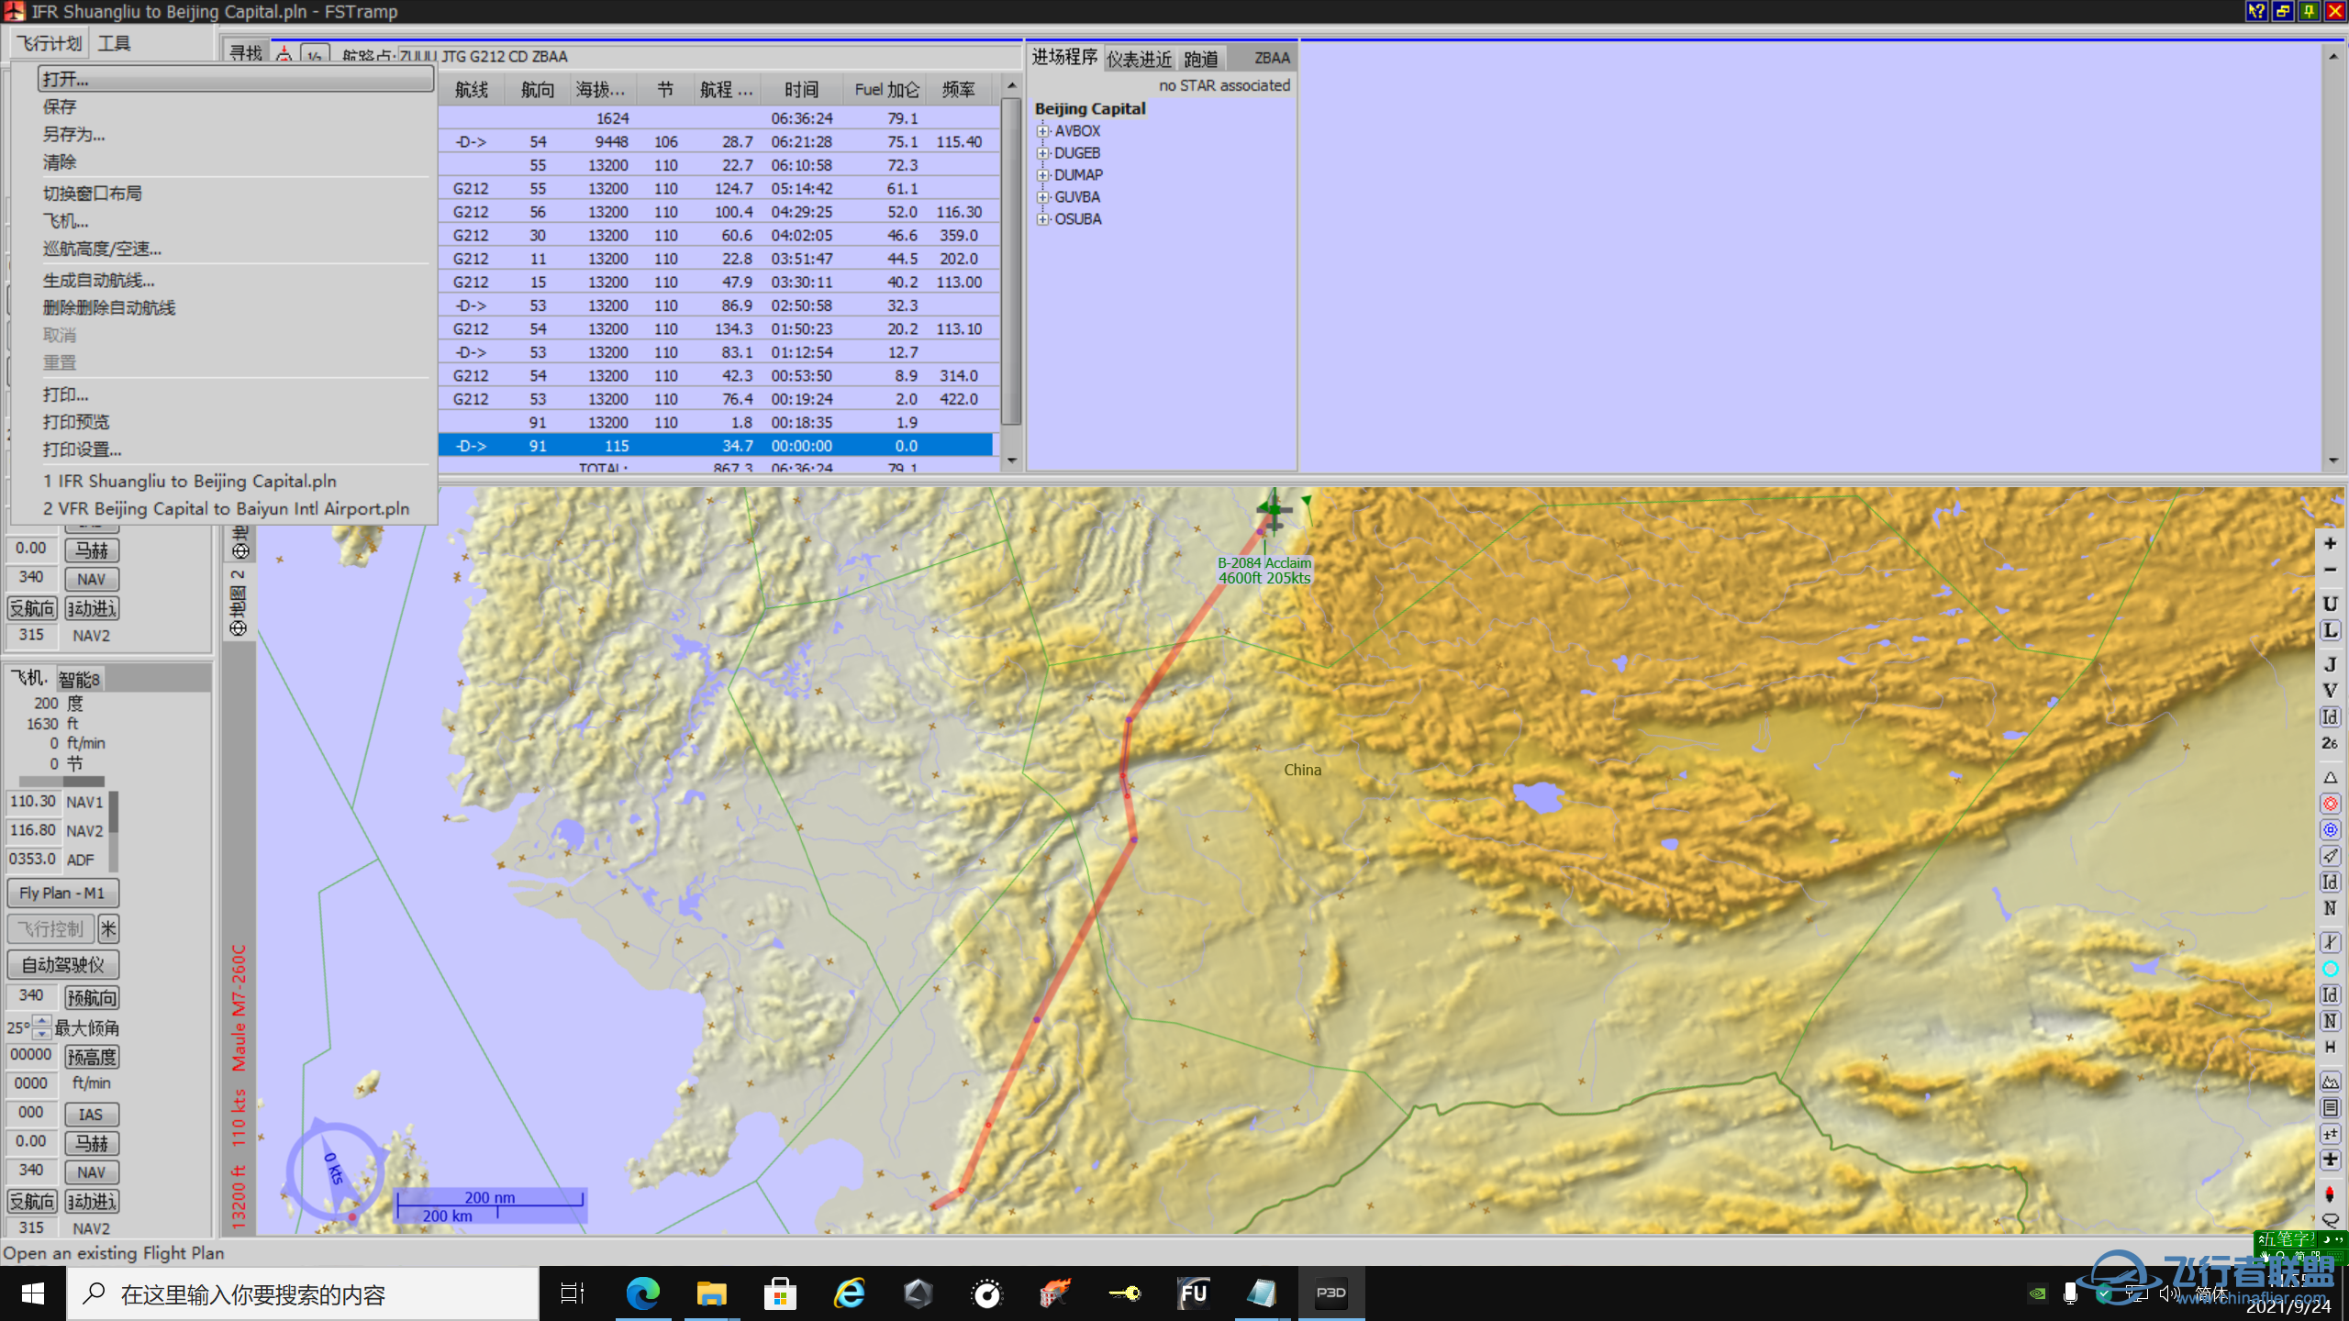This screenshot has height=1321, width=2349.
Task: Zoom in the map with plus icon
Action: tap(2330, 544)
